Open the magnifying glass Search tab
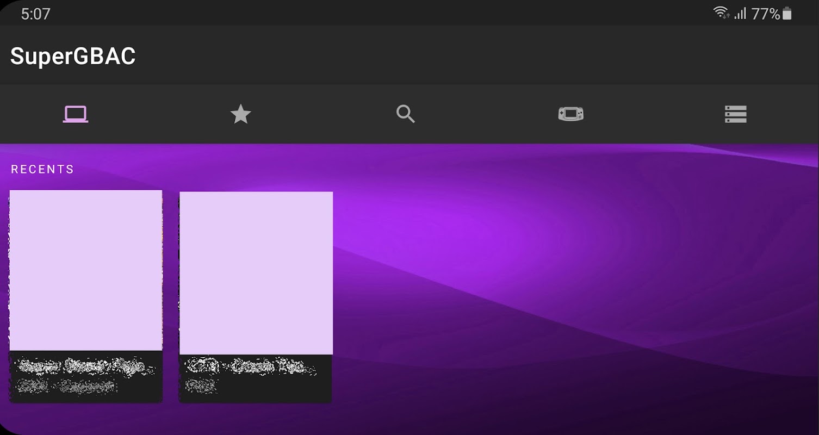This screenshot has width=819, height=435. click(x=406, y=114)
